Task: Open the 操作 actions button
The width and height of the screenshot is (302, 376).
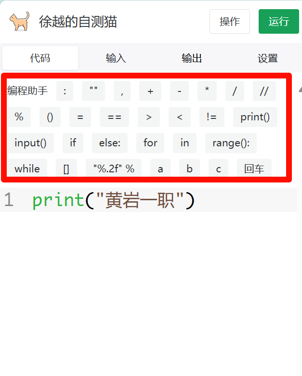Action: [229, 22]
